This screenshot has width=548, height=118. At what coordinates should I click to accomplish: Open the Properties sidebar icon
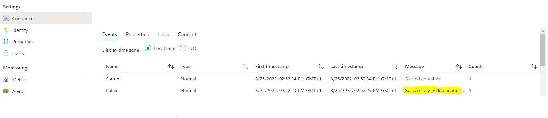[6, 42]
